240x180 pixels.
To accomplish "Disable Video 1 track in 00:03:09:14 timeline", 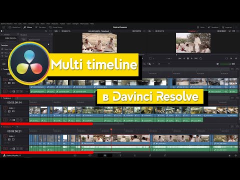I will [13, 111].
